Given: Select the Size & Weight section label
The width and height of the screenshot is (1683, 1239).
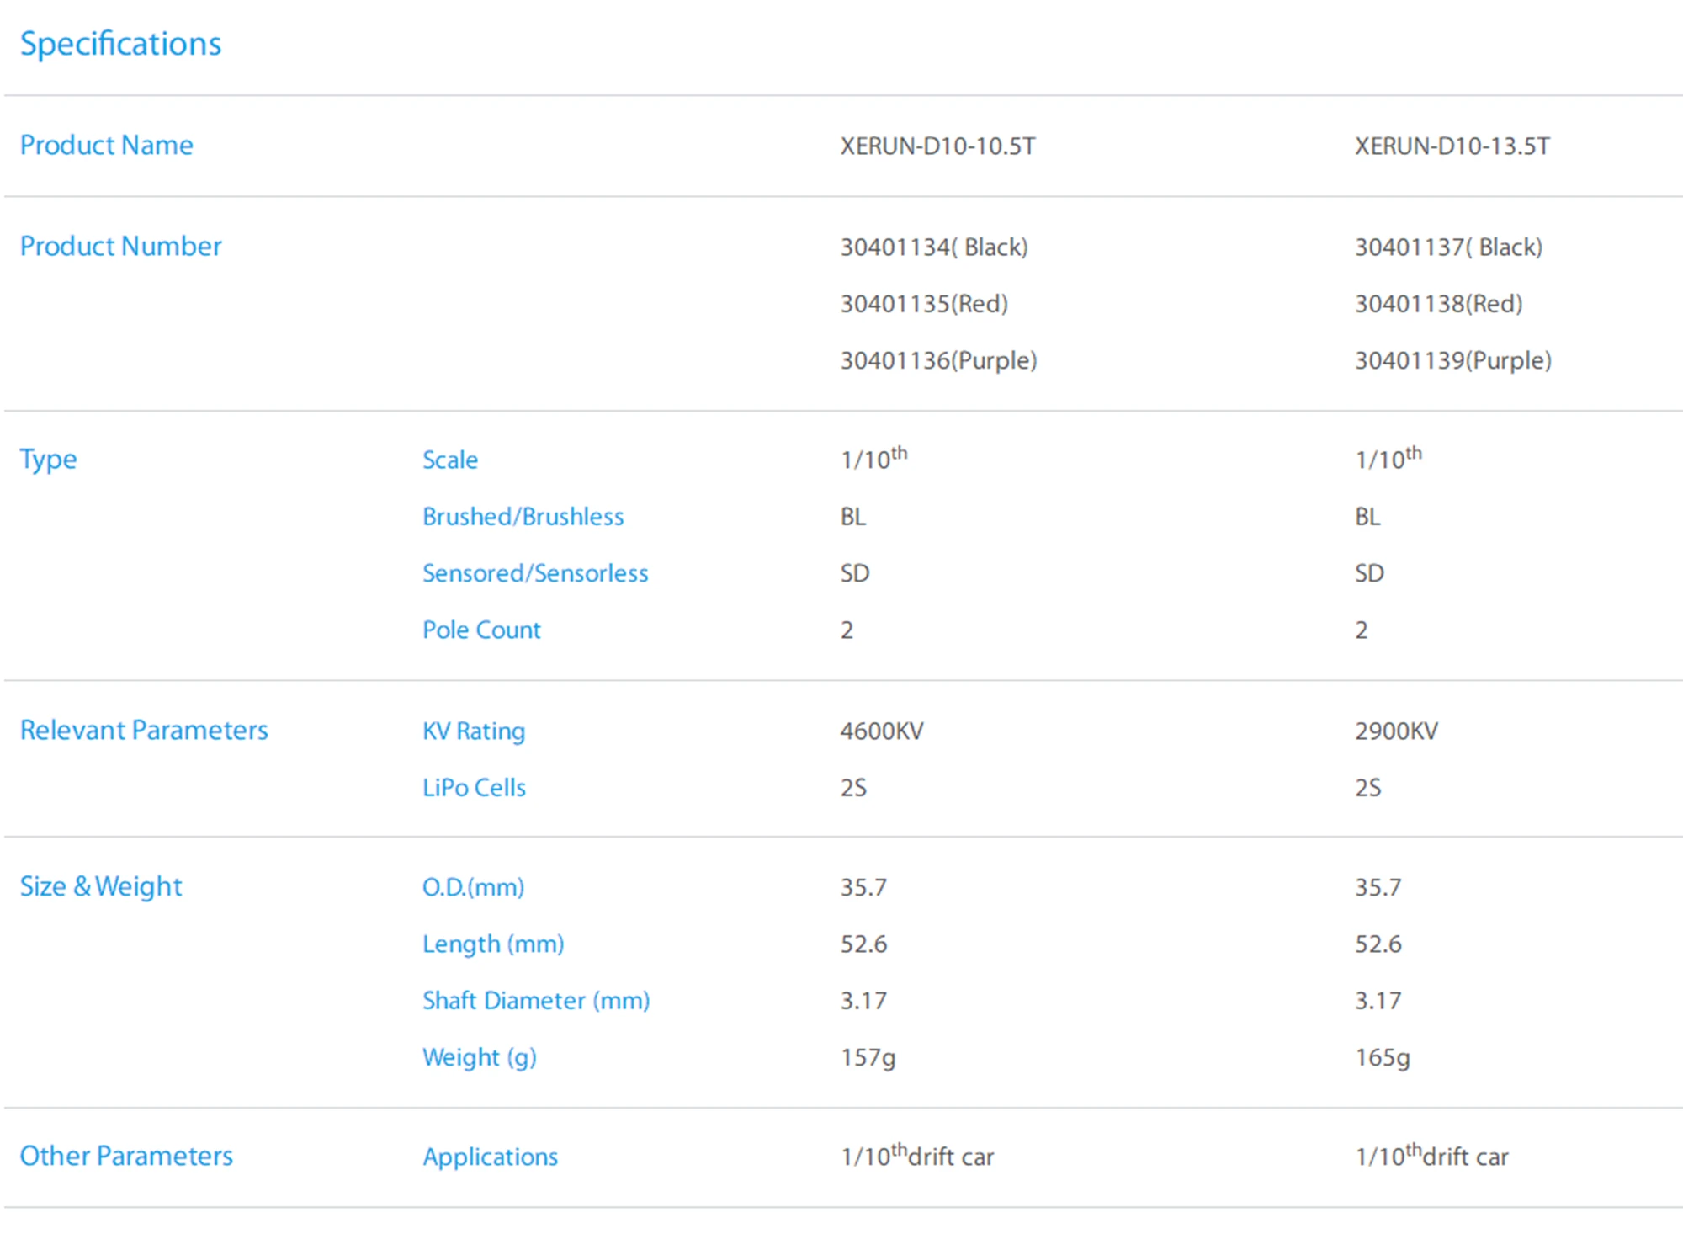Looking at the screenshot, I should [101, 886].
